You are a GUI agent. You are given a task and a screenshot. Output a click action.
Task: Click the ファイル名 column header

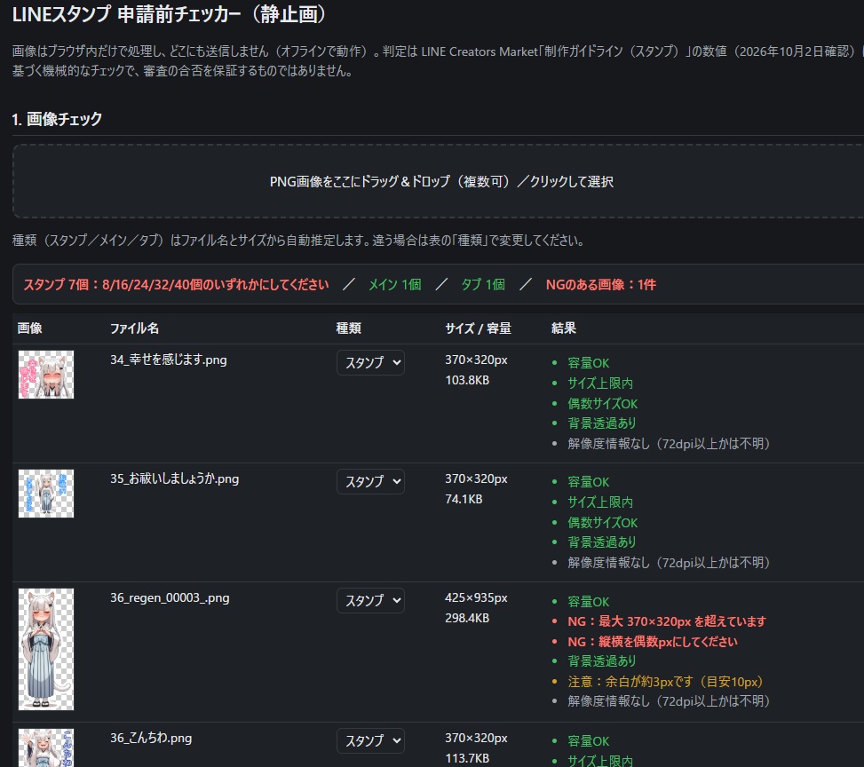coord(134,328)
